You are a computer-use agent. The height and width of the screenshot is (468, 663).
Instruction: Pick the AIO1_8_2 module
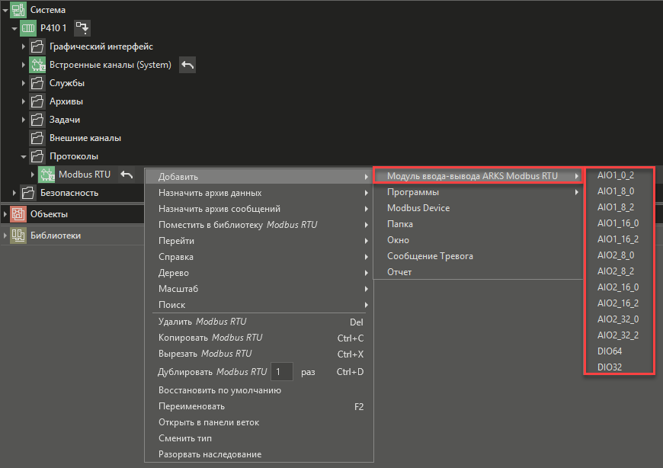(x=619, y=207)
